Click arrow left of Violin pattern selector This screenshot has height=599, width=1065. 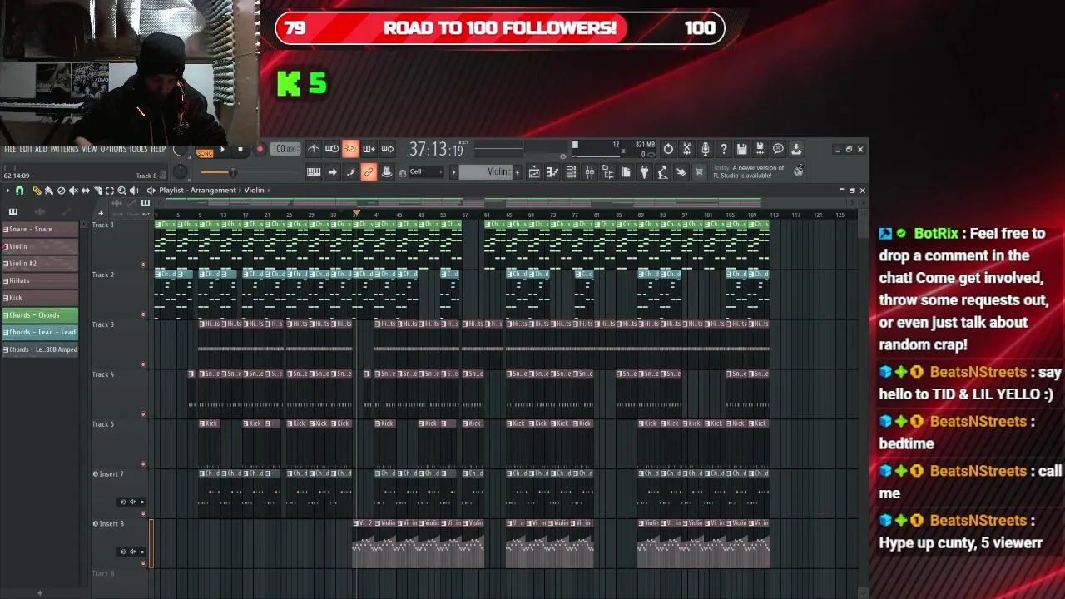(454, 172)
